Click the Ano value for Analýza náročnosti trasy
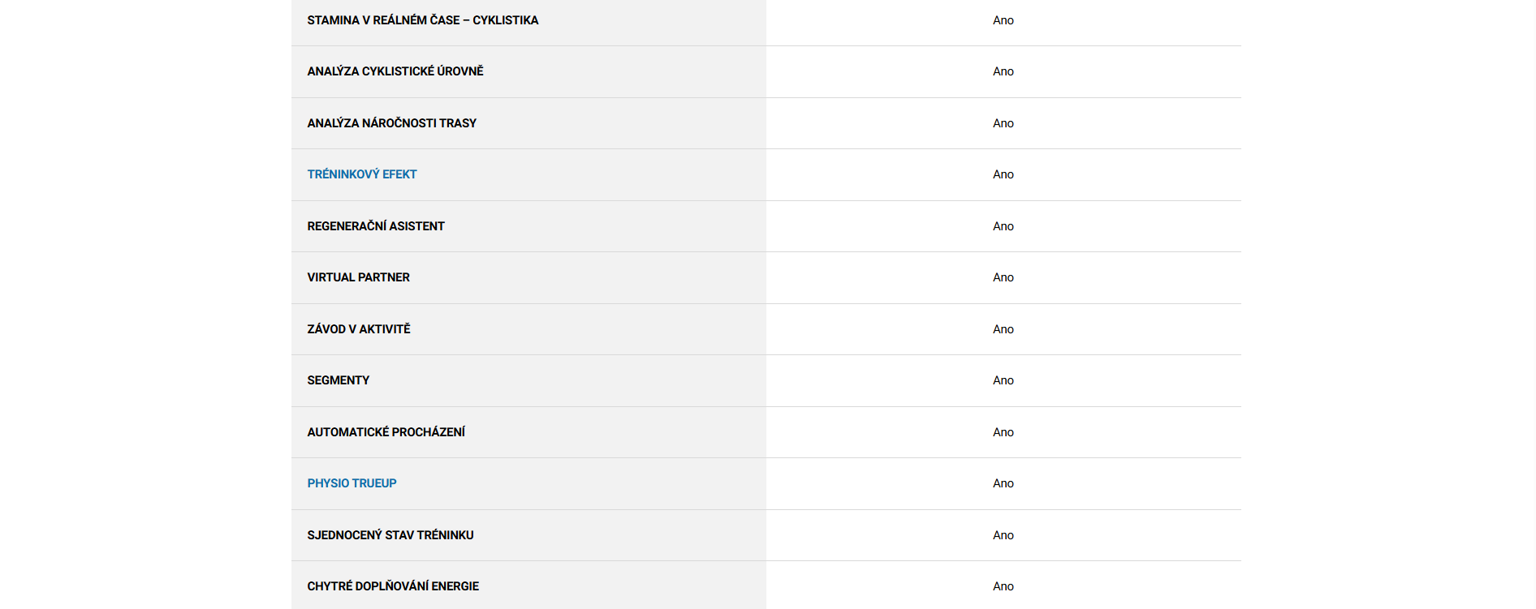Viewport: 1536px width, 609px height. click(1003, 123)
